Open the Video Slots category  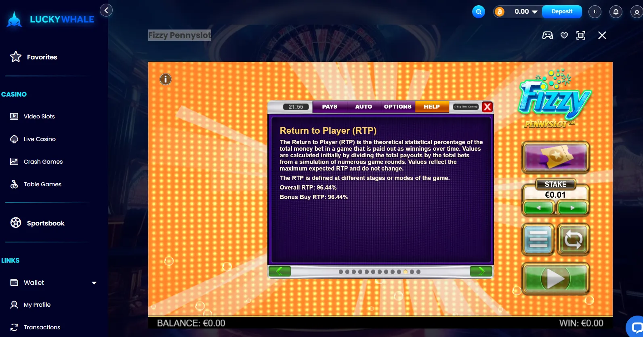32,116
